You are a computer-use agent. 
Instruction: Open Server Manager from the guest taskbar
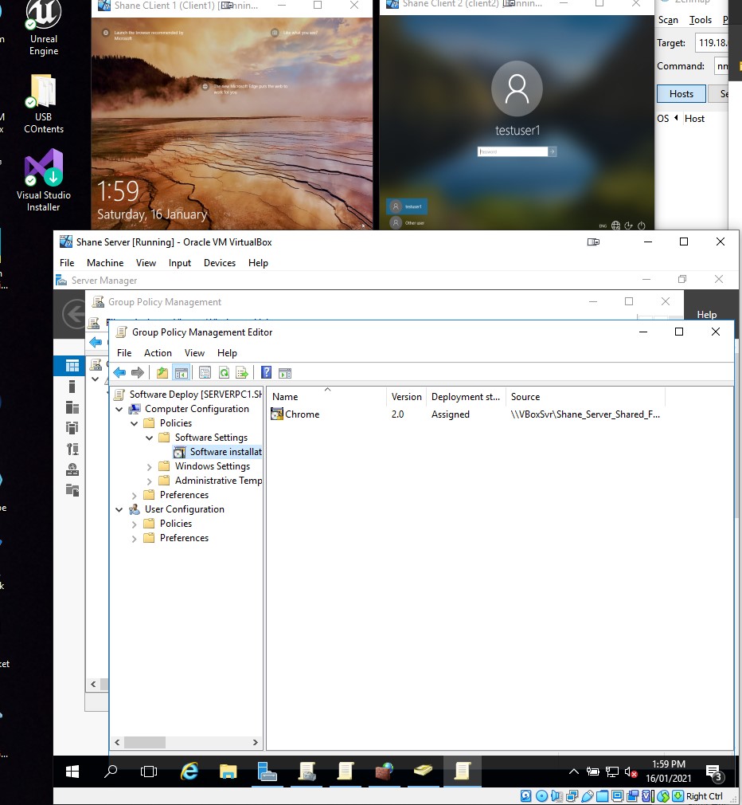[x=268, y=771]
